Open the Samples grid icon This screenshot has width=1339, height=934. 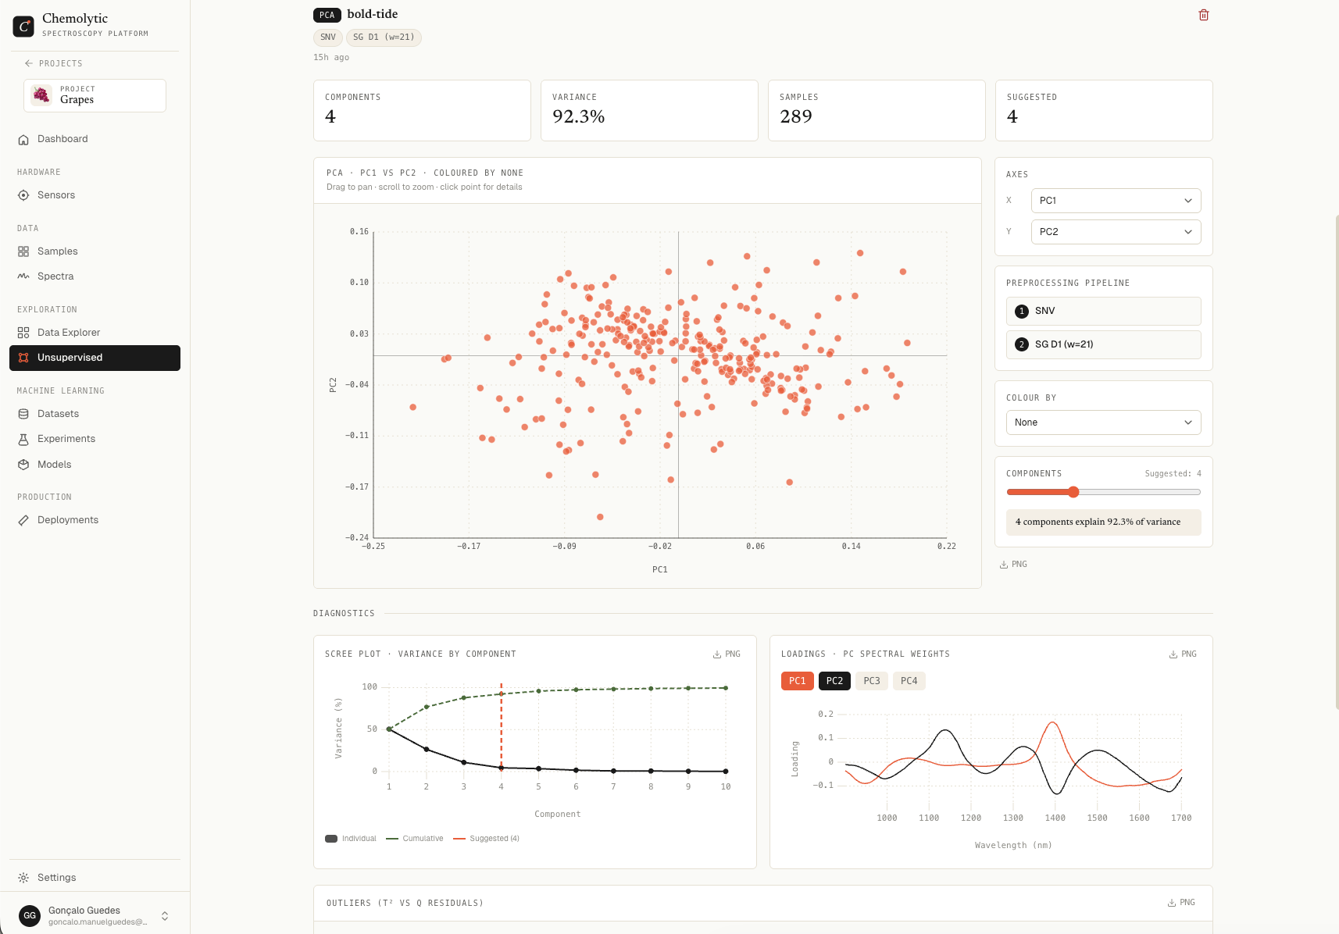pyautogui.click(x=23, y=251)
